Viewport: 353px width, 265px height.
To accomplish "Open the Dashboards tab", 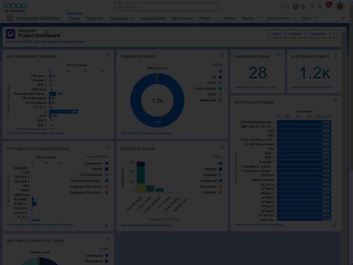I will [118, 18].
